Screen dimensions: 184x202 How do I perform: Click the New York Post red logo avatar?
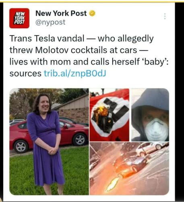19,18
